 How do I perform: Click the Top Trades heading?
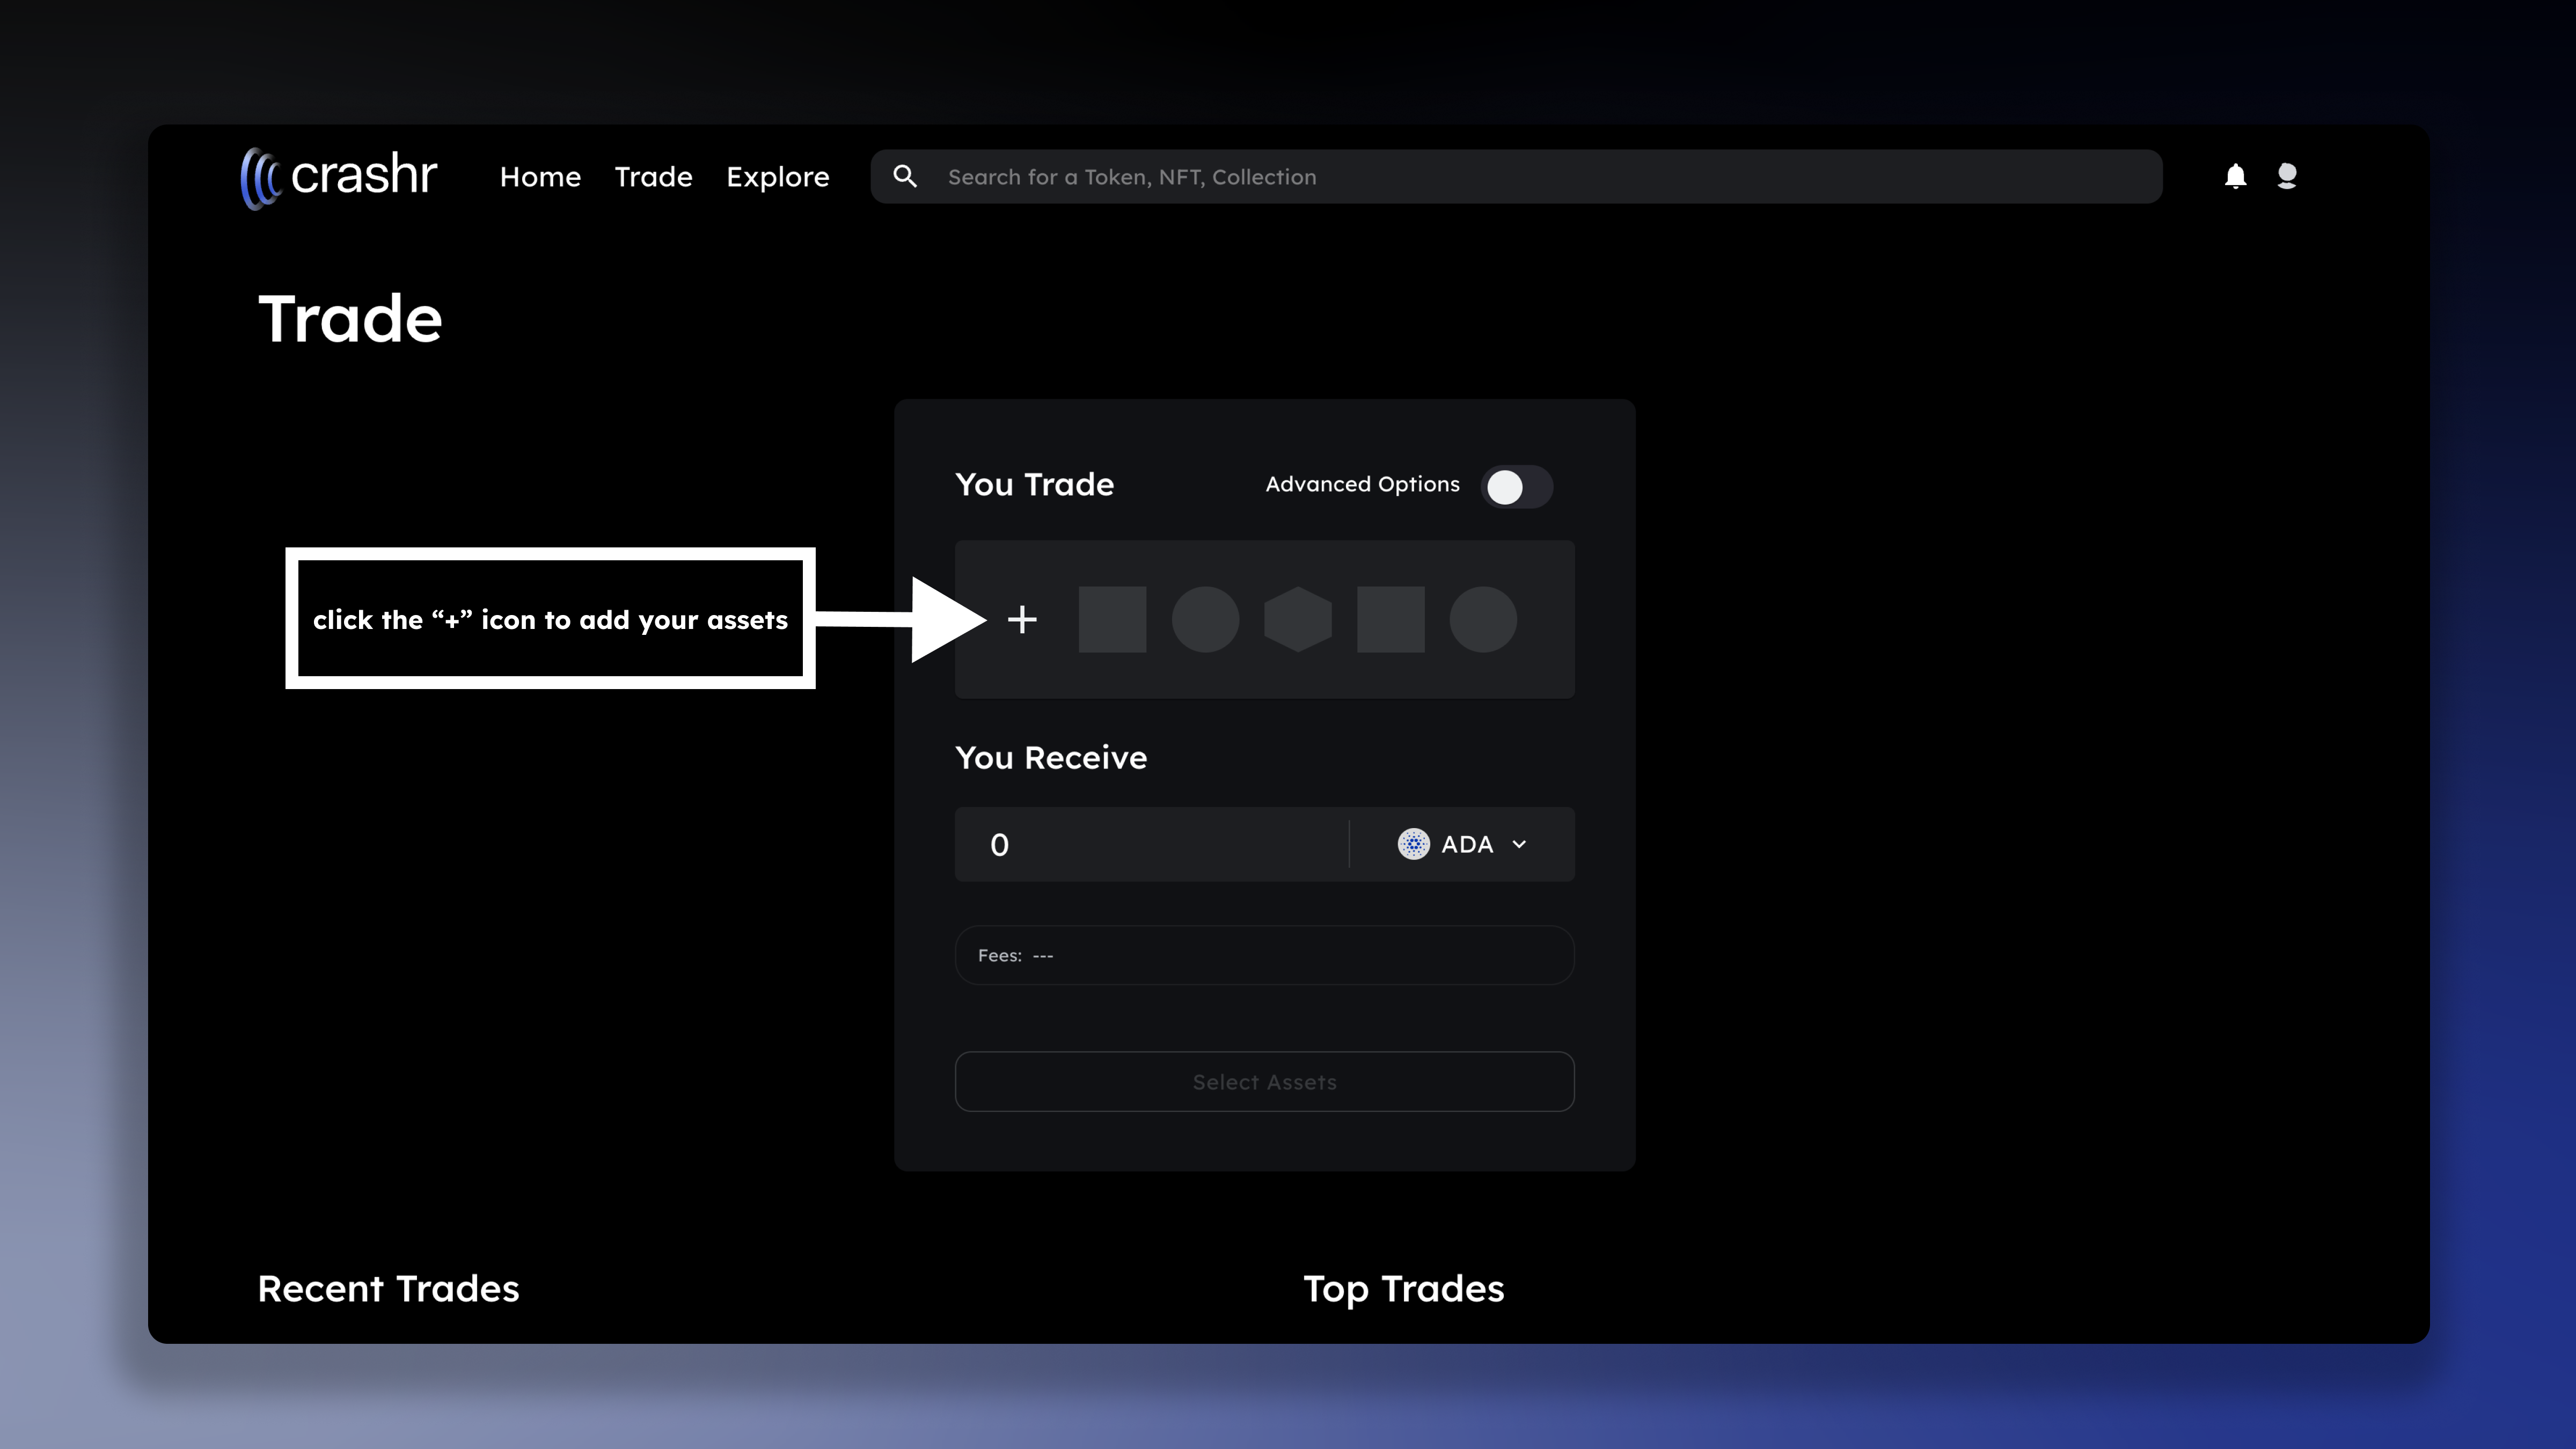click(1403, 1289)
